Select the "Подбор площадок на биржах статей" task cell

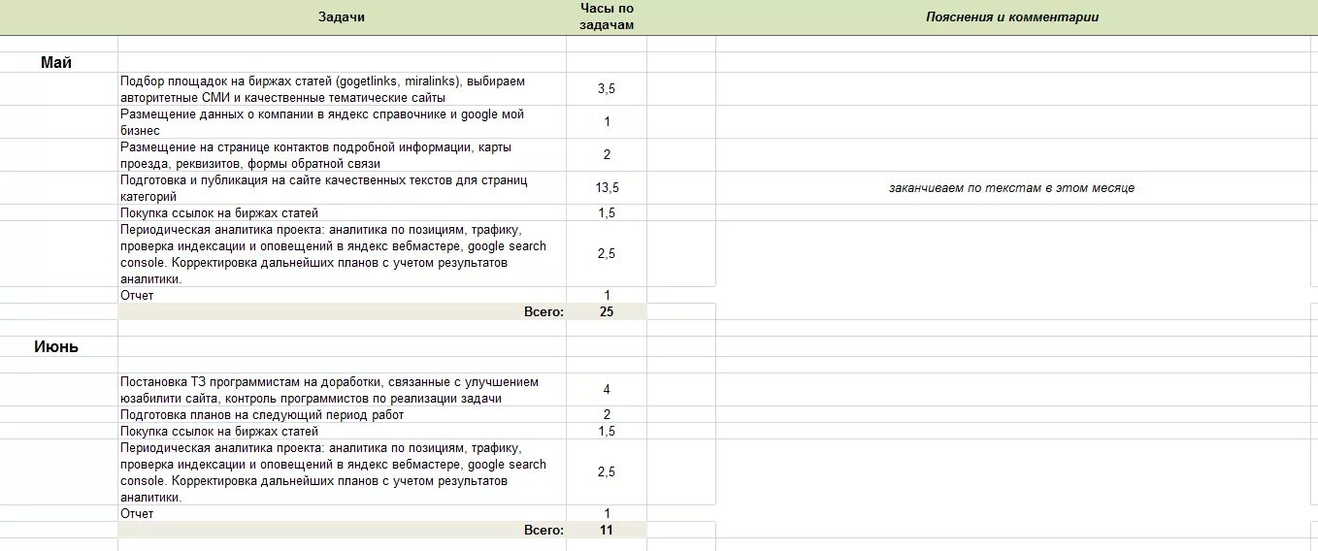click(342, 89)
